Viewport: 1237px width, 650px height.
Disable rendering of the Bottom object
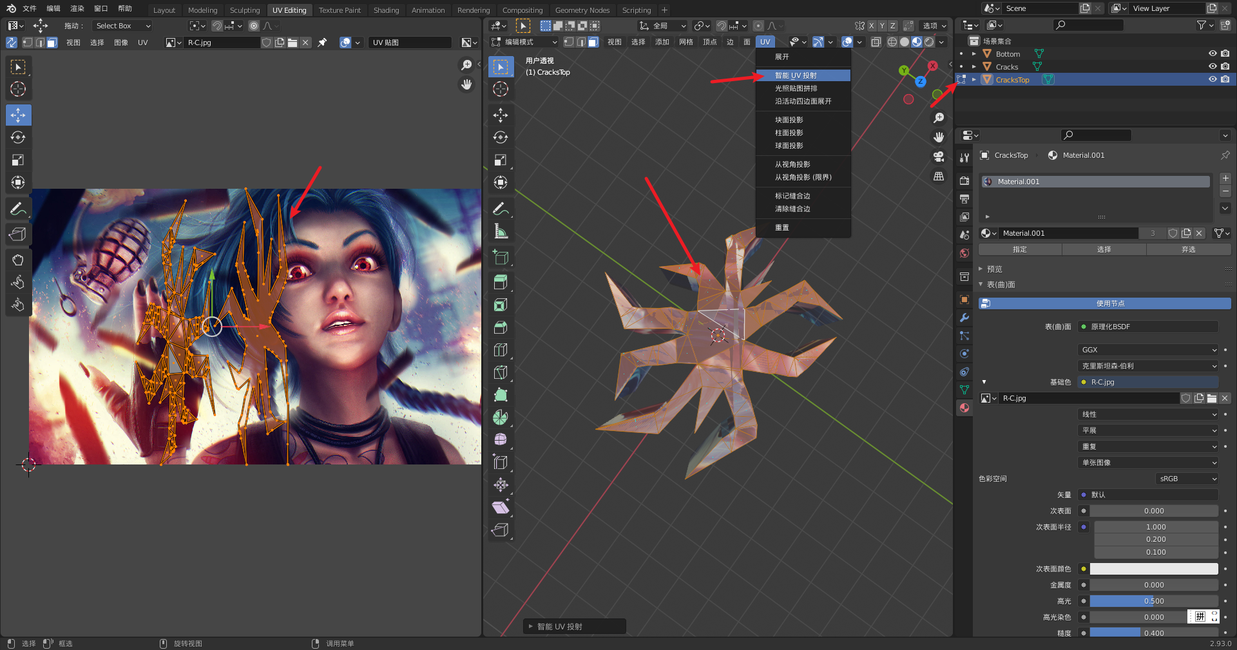click(x=1225, y=53)
